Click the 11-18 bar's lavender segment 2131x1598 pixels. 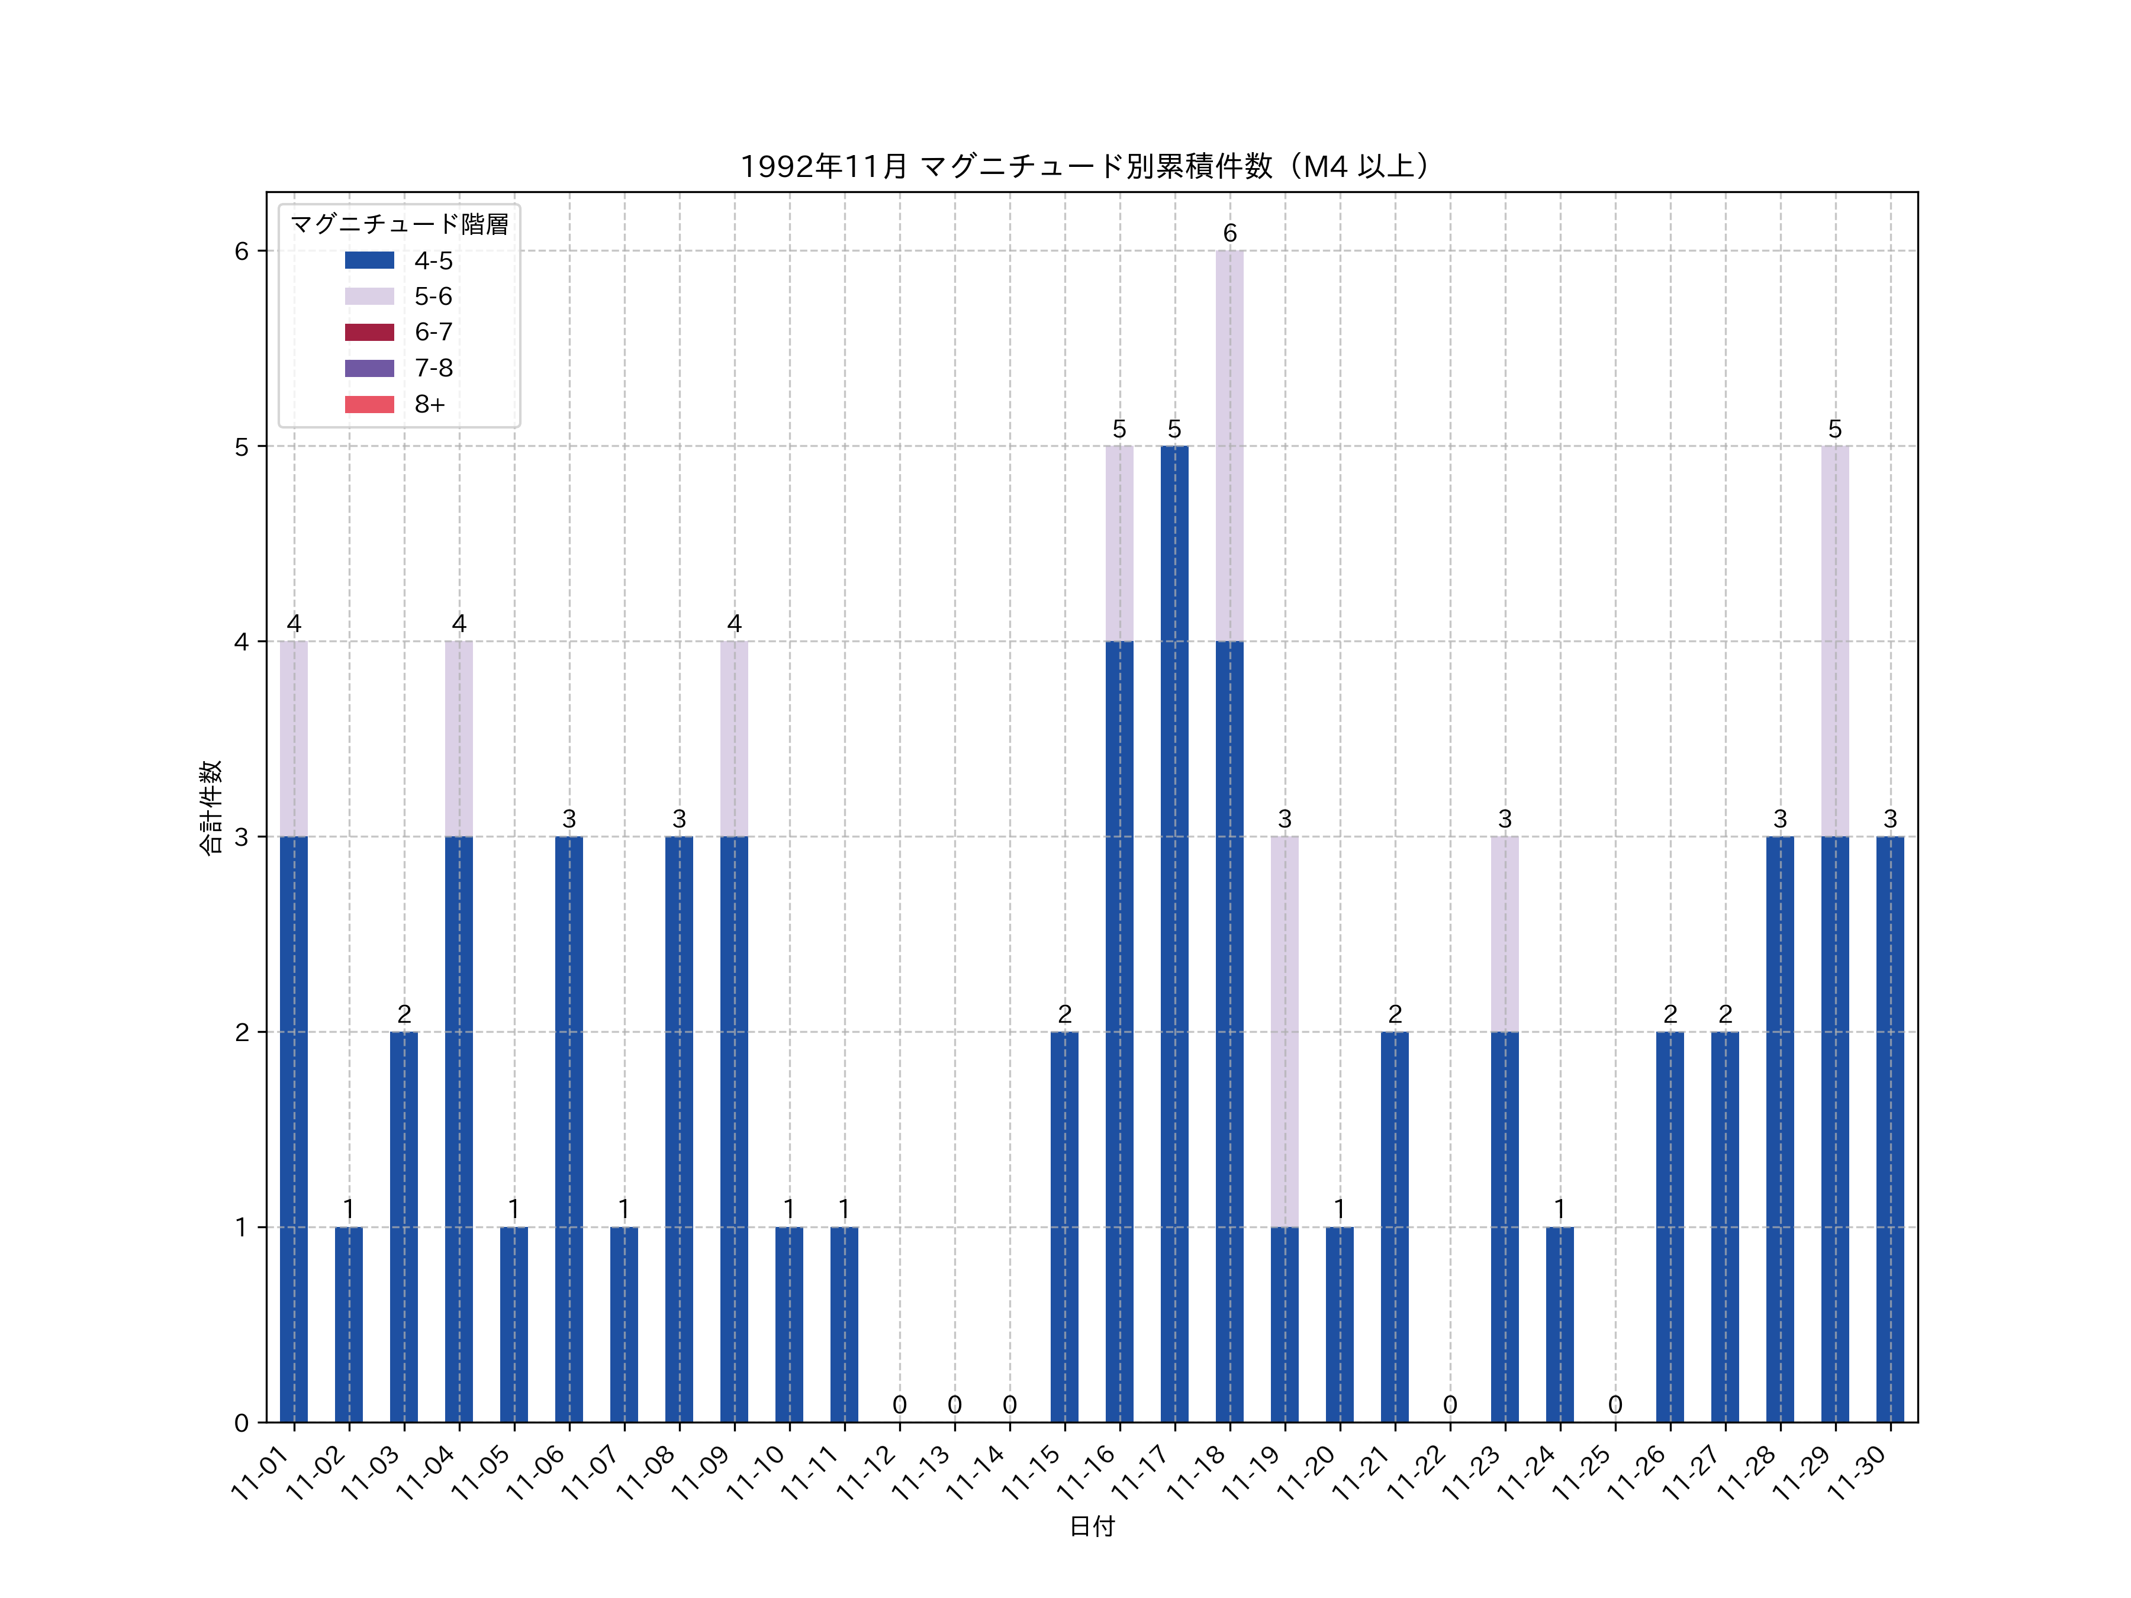(1229, 445)
